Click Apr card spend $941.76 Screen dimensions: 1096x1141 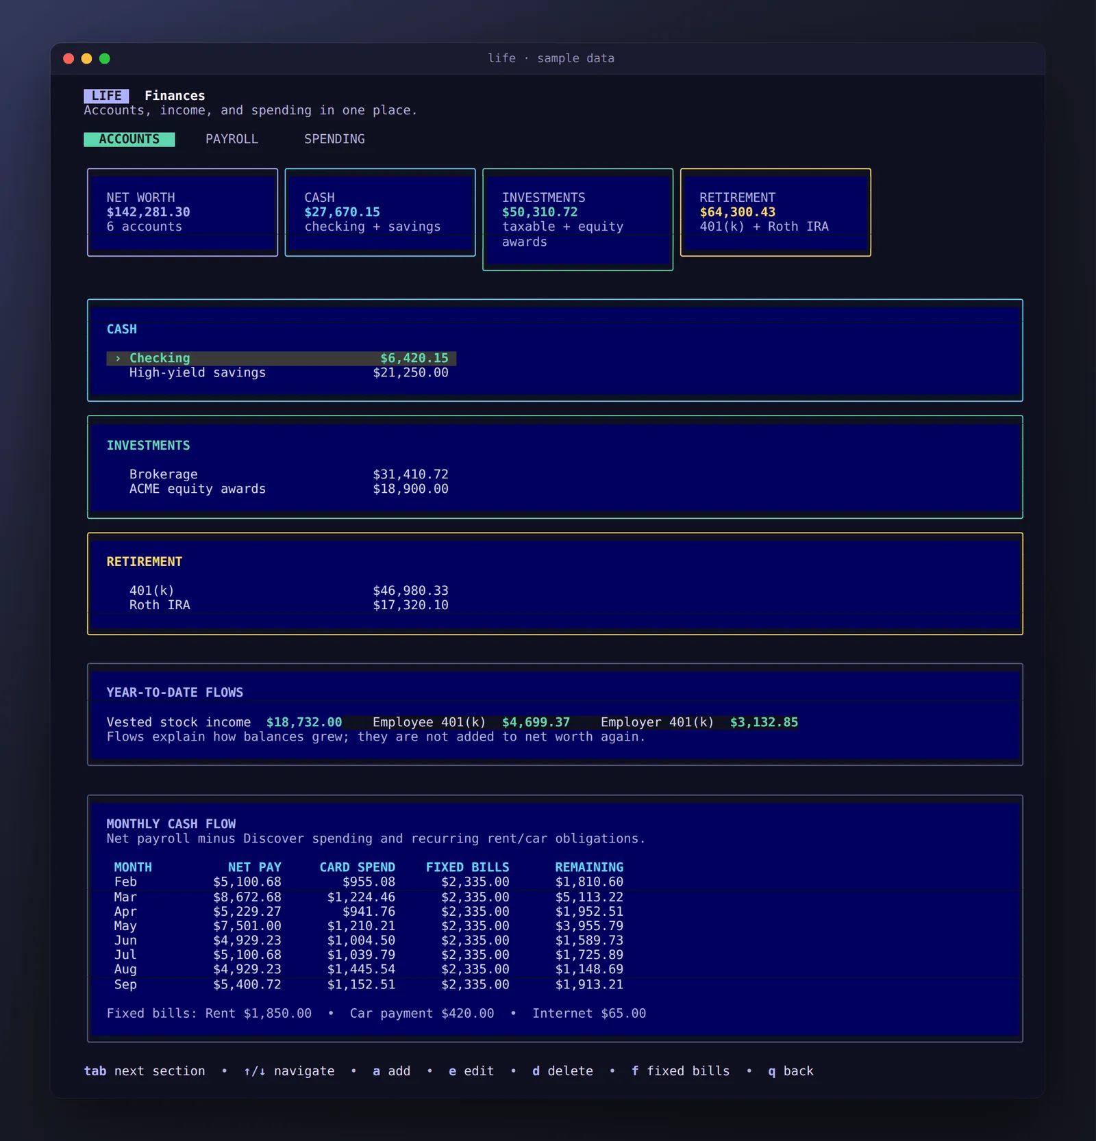point(369,912)
